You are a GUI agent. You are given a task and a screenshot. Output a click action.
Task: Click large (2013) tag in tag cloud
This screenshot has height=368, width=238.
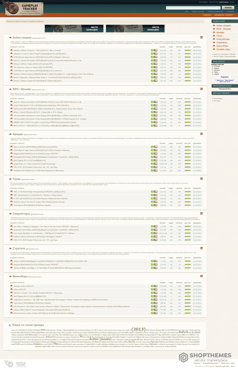[138, 329]
